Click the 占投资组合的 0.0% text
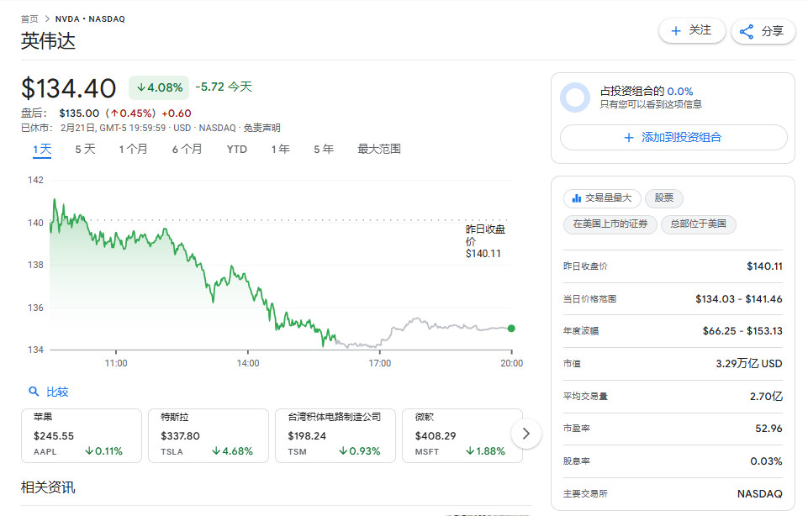This screenshot has height=516, width=808. 647,92
